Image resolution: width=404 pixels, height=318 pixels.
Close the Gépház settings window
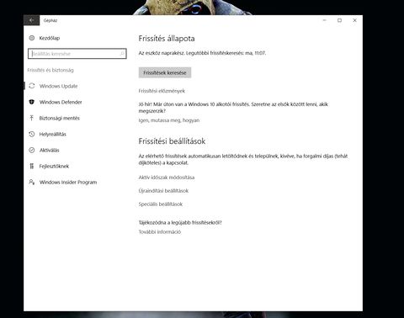point(354,20)
